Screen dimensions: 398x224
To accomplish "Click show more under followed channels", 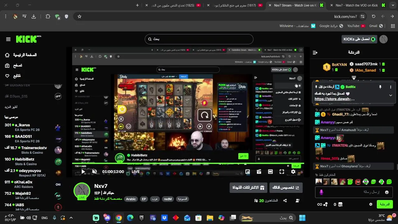I will point(11,107).
